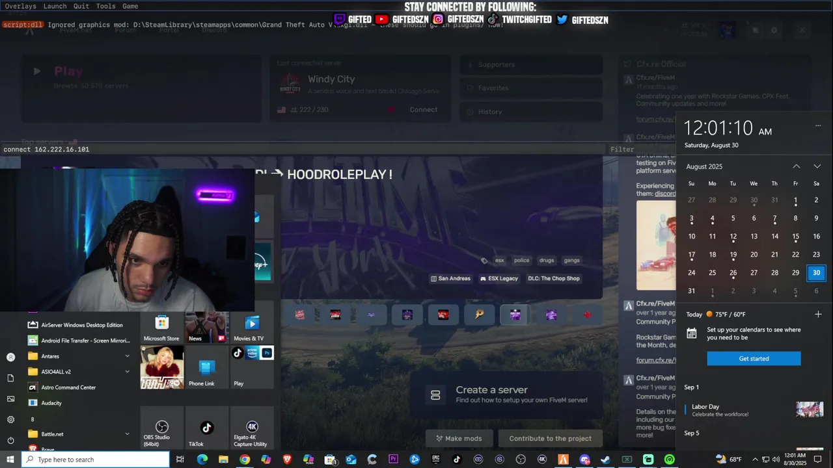Open Brave browser from the taskbar
The height and width of the screenshot is (468, 833).
click(x=287, y=460)
